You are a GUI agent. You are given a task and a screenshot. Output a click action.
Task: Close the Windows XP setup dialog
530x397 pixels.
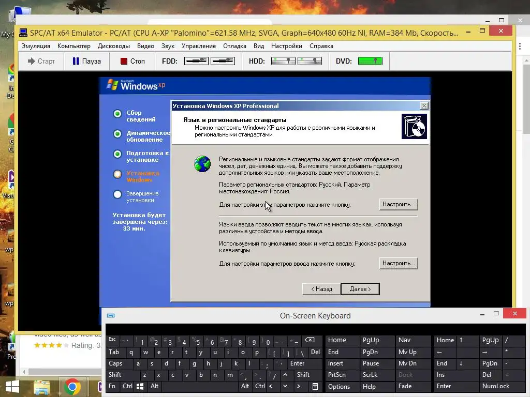424,106
